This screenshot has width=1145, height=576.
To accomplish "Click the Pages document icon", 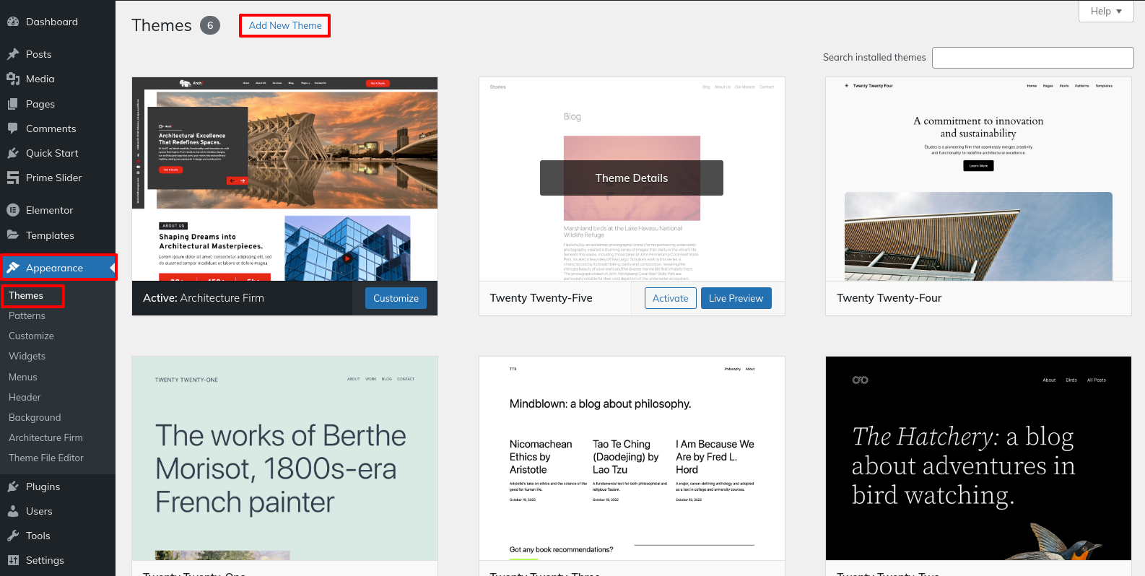I will coord(13,104).
